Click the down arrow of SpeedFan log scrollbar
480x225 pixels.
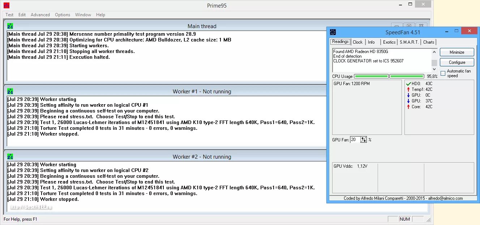[434, 69]
